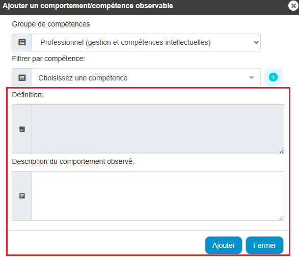Viewport: 299px width, 257px height.
Task: Focus the Description du comportement observé text area
Action: (x=158, y=196)
